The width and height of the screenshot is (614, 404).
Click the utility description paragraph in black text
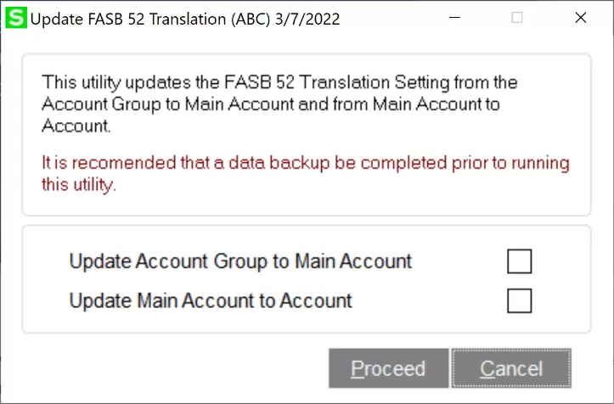click(x=280, y=104)
